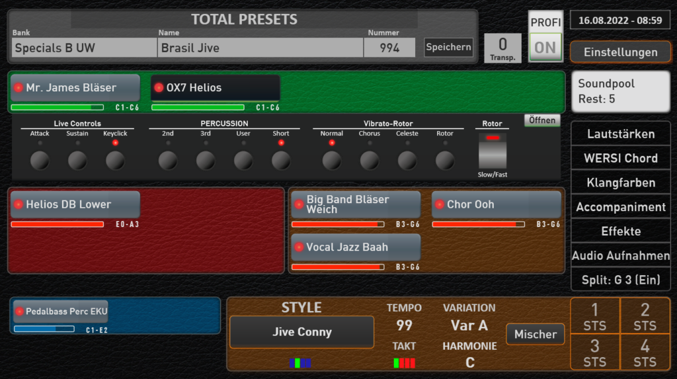The image size is (677, 379).
Task: Open the Effekte menu
Action: pos(620,232)
